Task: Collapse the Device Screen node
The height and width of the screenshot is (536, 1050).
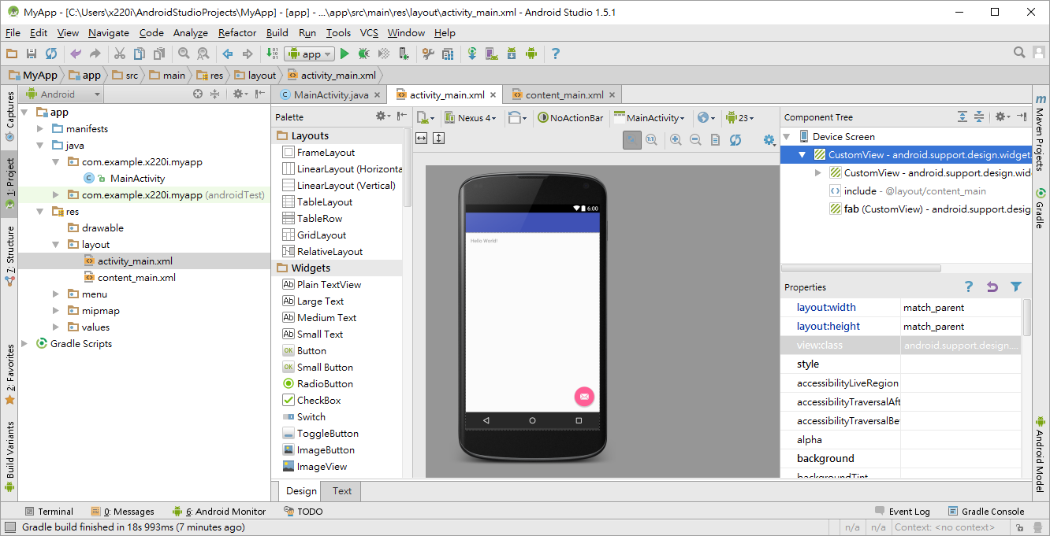Action: 787,137
